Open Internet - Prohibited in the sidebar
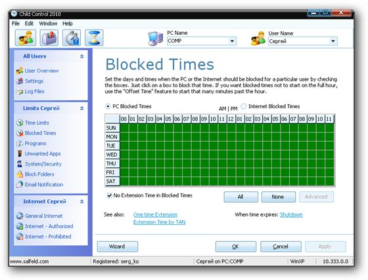Viewport: 368px width, 280px height. point(48,237)
